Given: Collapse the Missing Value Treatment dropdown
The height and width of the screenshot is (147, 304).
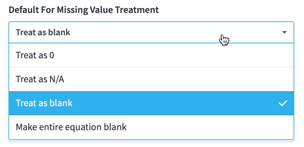Looking at the screenshot, I should [151, 32].
